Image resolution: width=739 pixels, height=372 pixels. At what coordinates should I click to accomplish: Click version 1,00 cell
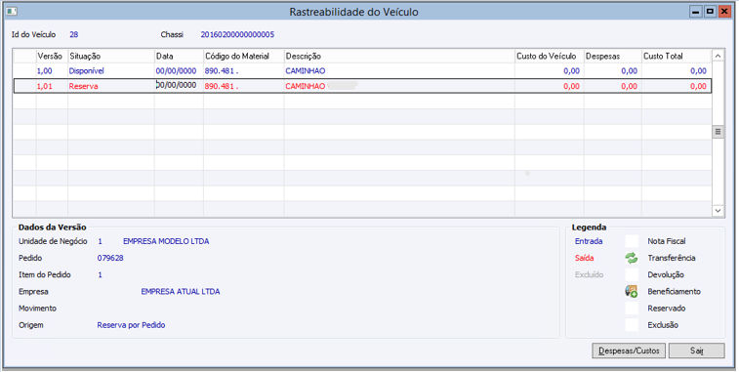[x=52, y=70]
